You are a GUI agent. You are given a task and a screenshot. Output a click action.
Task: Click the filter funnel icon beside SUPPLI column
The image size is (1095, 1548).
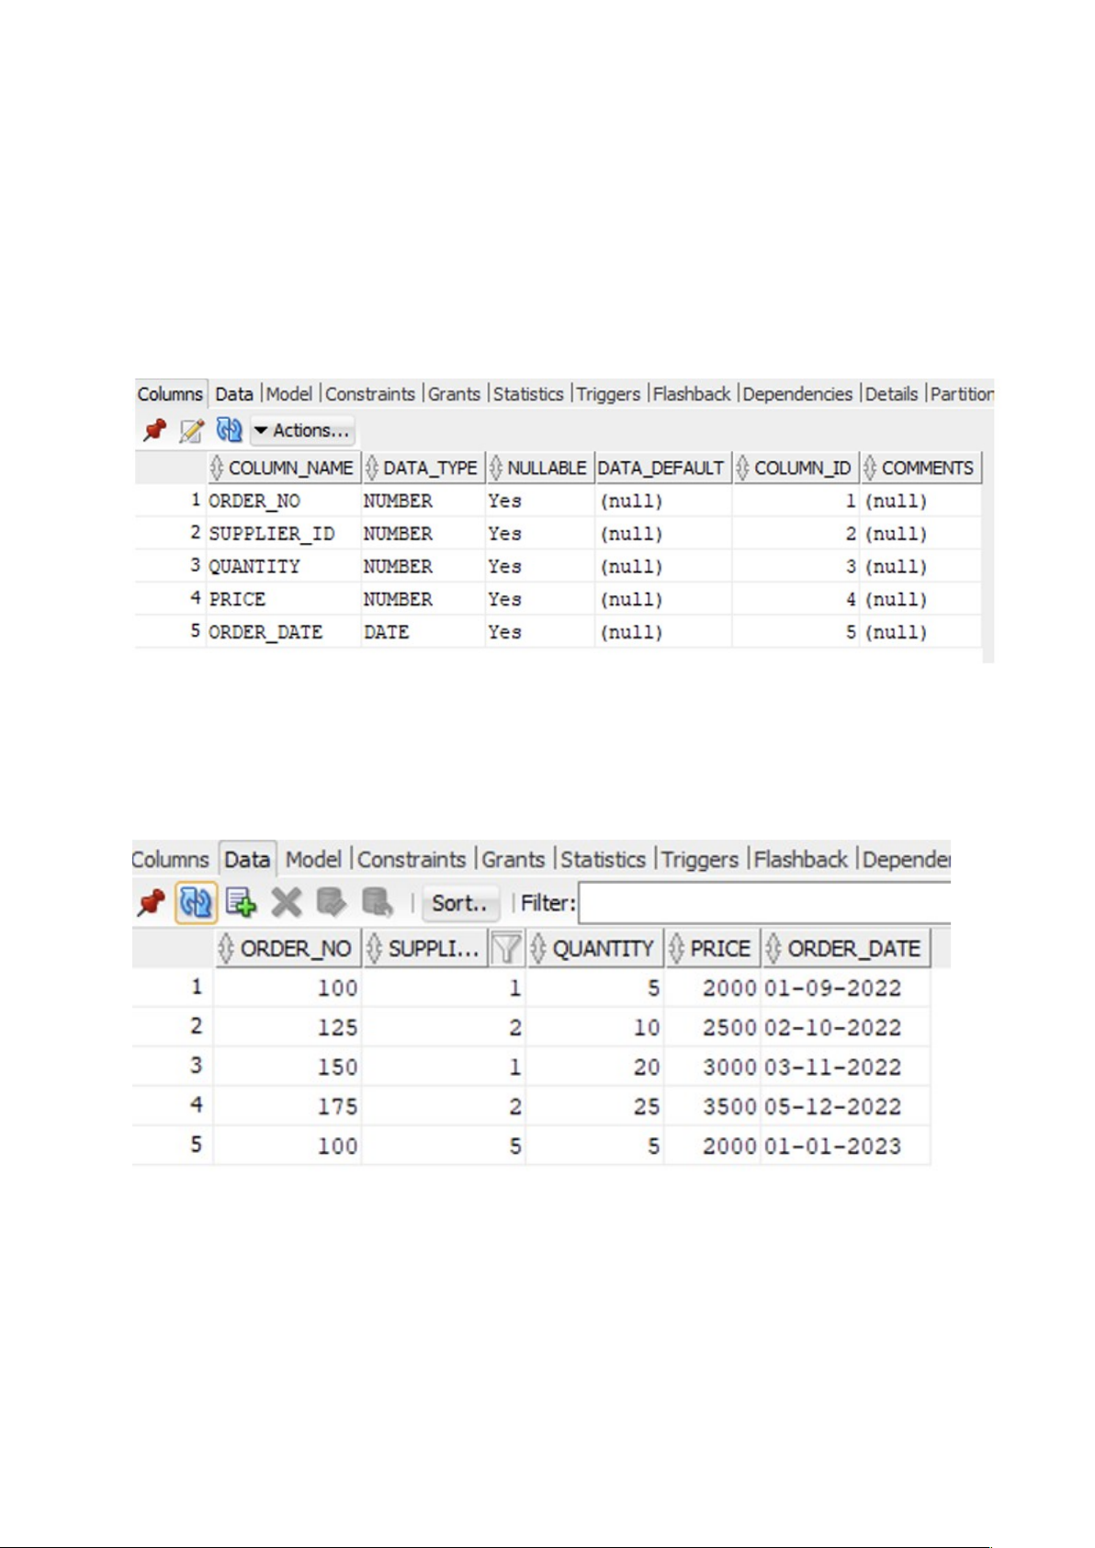click(x=506, y=948)
